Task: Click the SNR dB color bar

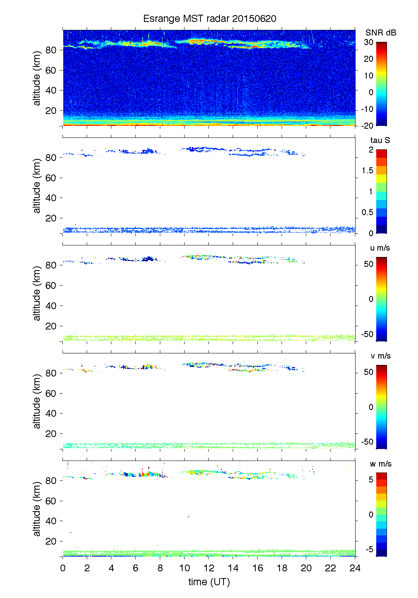Action: tap(381, 84)
